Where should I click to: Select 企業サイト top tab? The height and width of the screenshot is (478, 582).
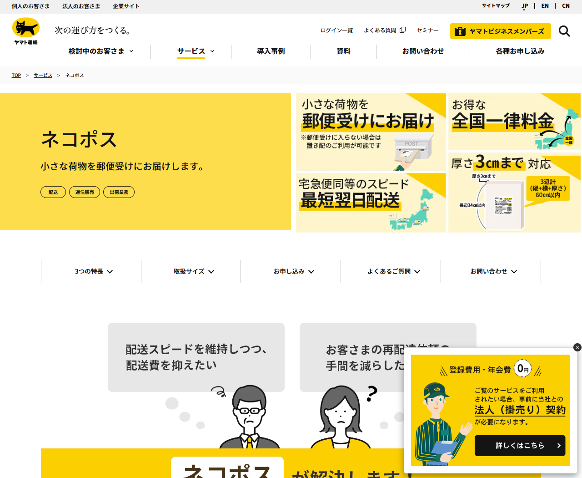pos(126,6)
